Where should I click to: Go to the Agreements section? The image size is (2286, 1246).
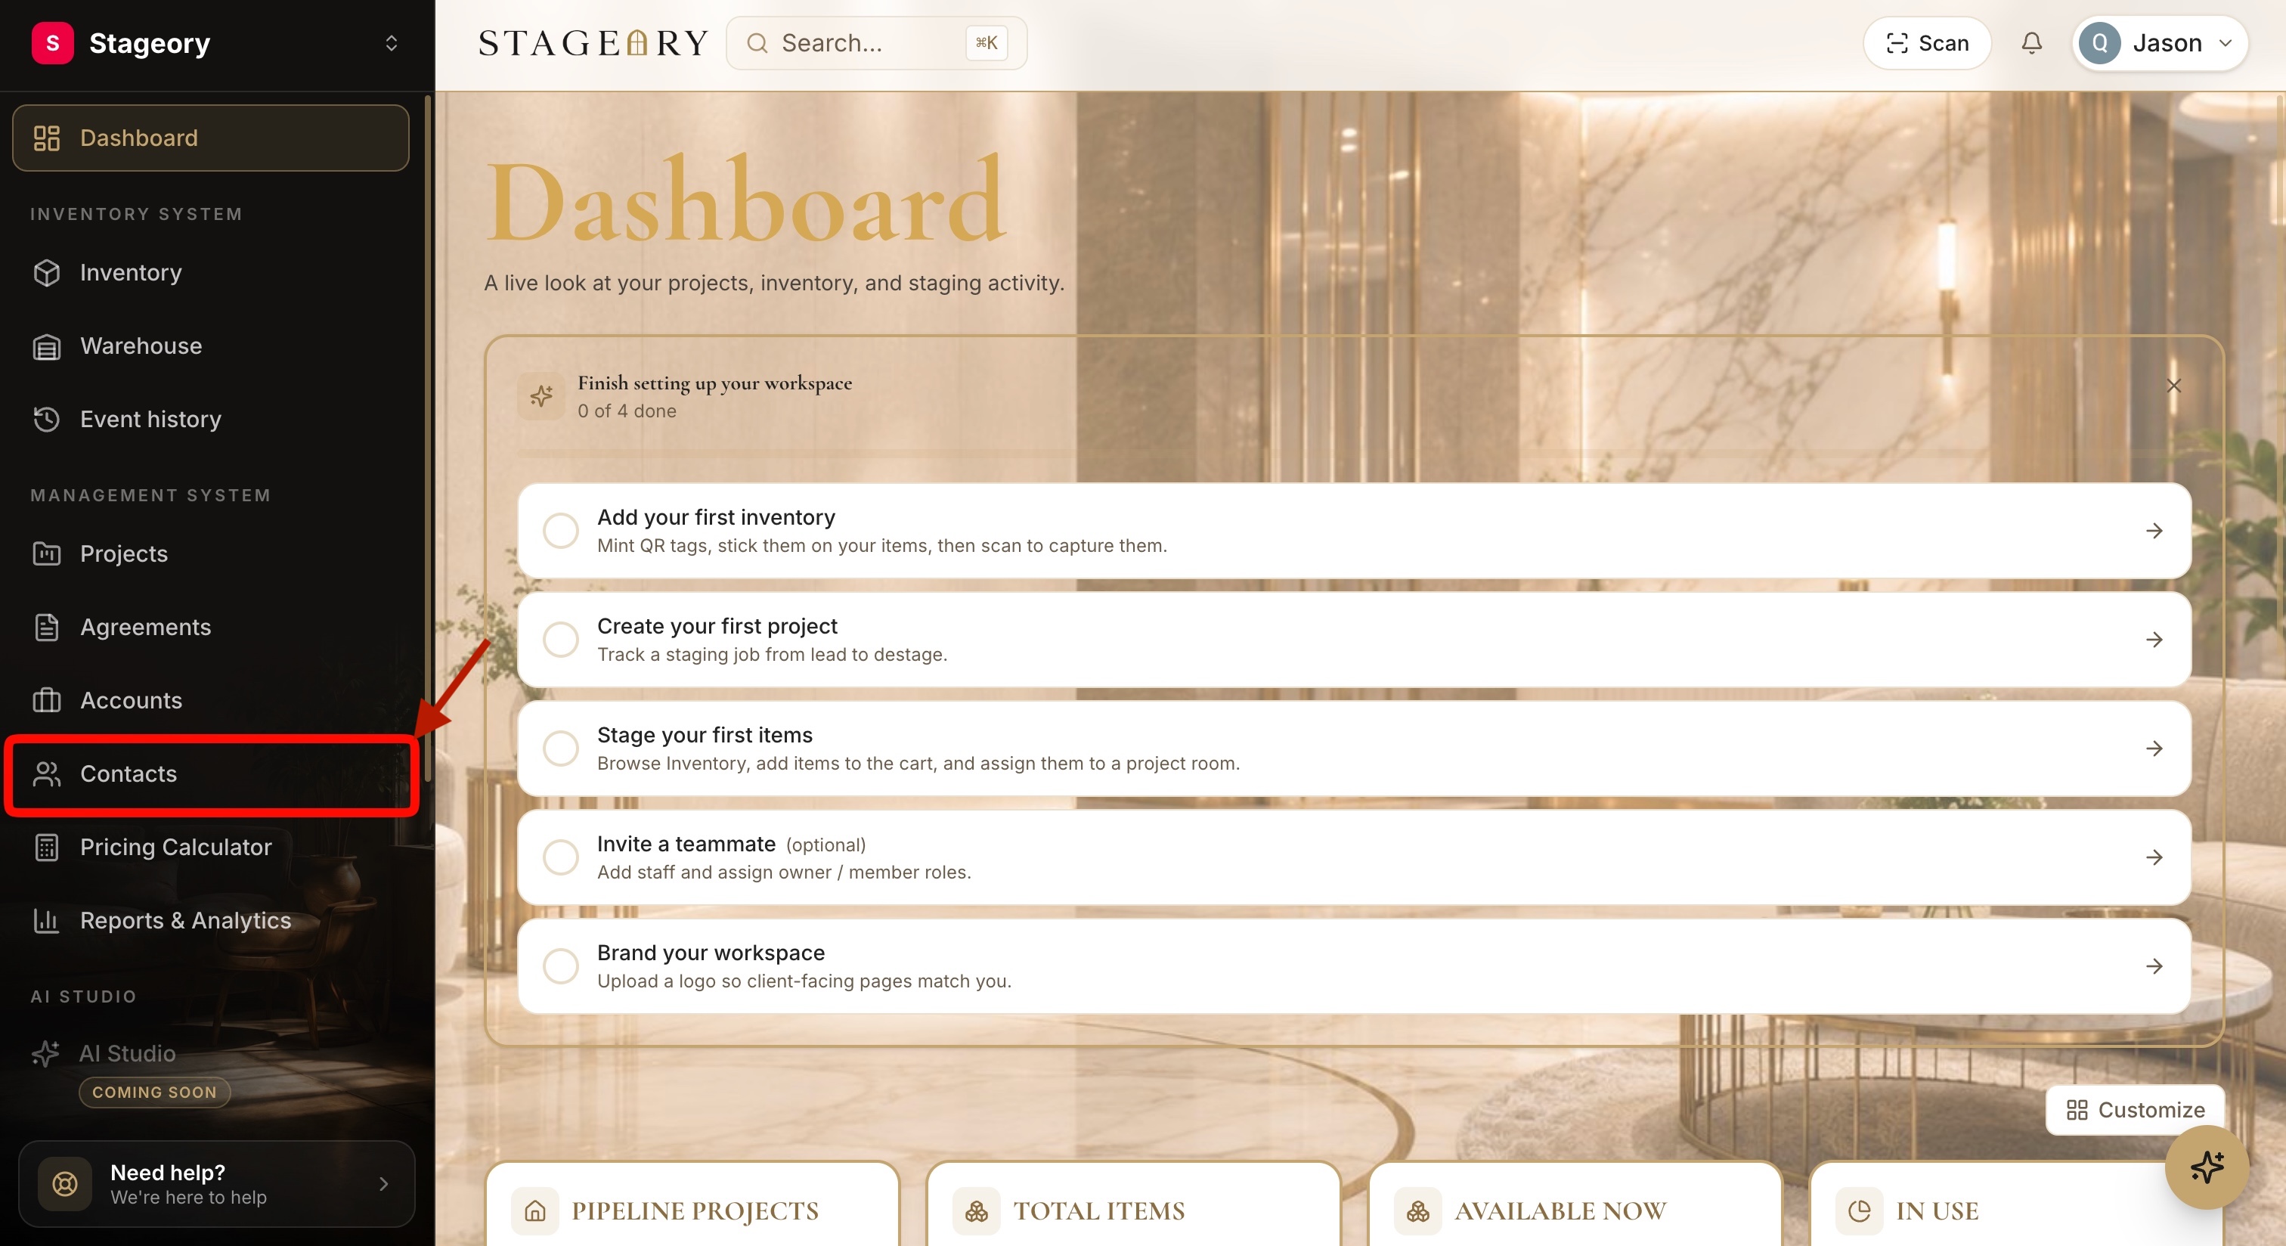[x=210, y=628]
